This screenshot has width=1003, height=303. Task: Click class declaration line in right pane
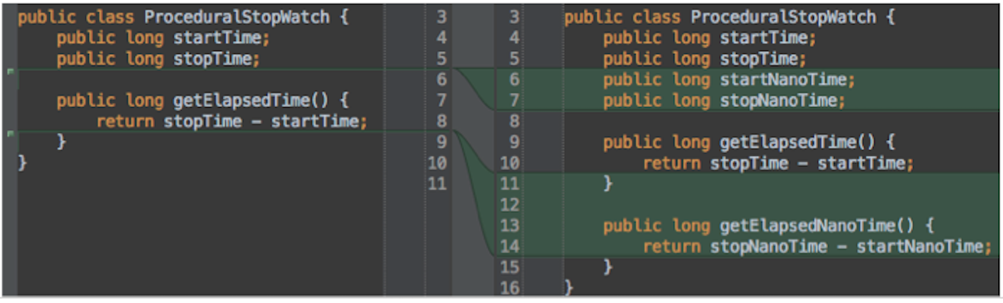(729, 17)
